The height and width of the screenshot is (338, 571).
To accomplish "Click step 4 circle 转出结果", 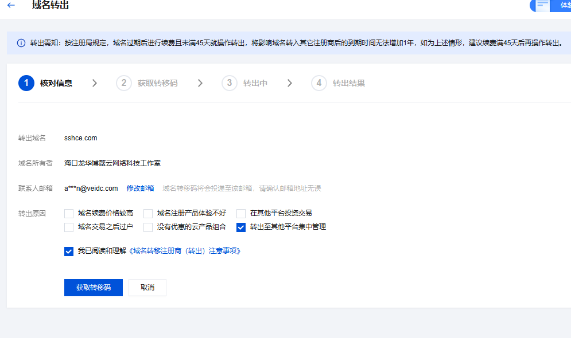I will pos(319,83).
